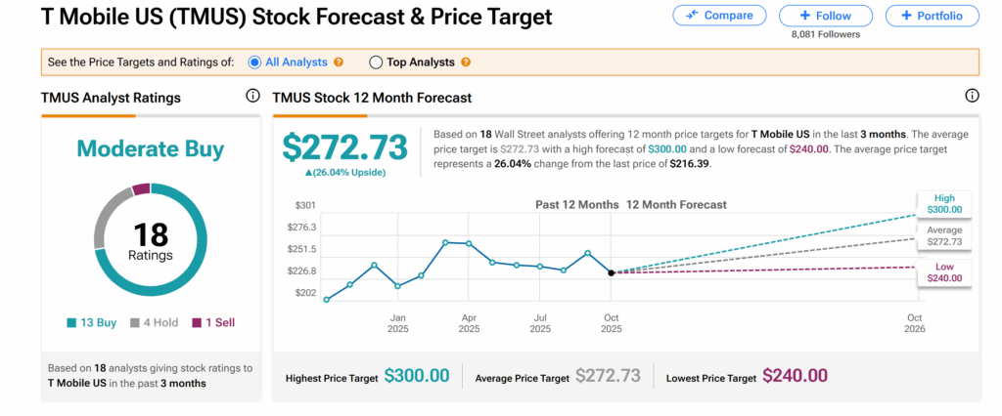
Task: Click the Highest Price Target $300.00 value
Action: (417, 376)
